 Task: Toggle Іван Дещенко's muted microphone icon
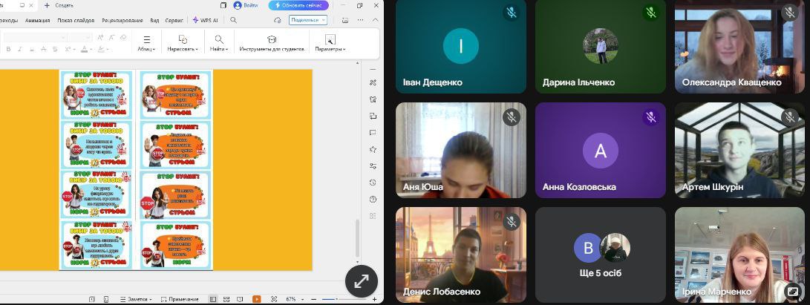(x=511, y=13)
